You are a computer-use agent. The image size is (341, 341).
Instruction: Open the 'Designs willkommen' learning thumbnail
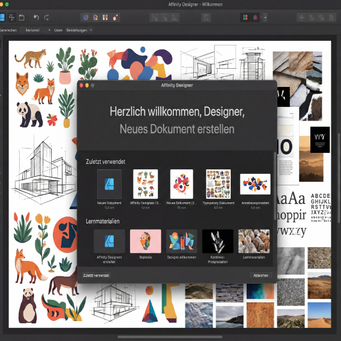click(182, 241)
